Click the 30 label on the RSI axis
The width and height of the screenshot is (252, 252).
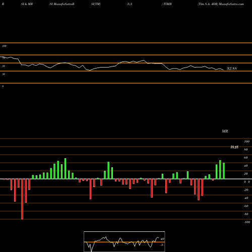4,74
